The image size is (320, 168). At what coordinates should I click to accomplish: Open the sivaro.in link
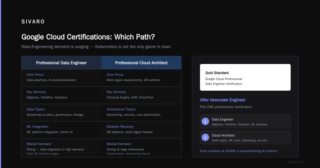click(295, 162)
